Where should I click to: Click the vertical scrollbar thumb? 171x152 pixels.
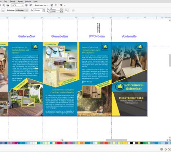[x=170, y=60]
